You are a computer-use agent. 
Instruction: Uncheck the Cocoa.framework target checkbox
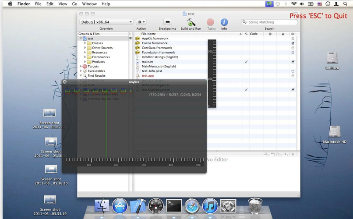[293, 43]
